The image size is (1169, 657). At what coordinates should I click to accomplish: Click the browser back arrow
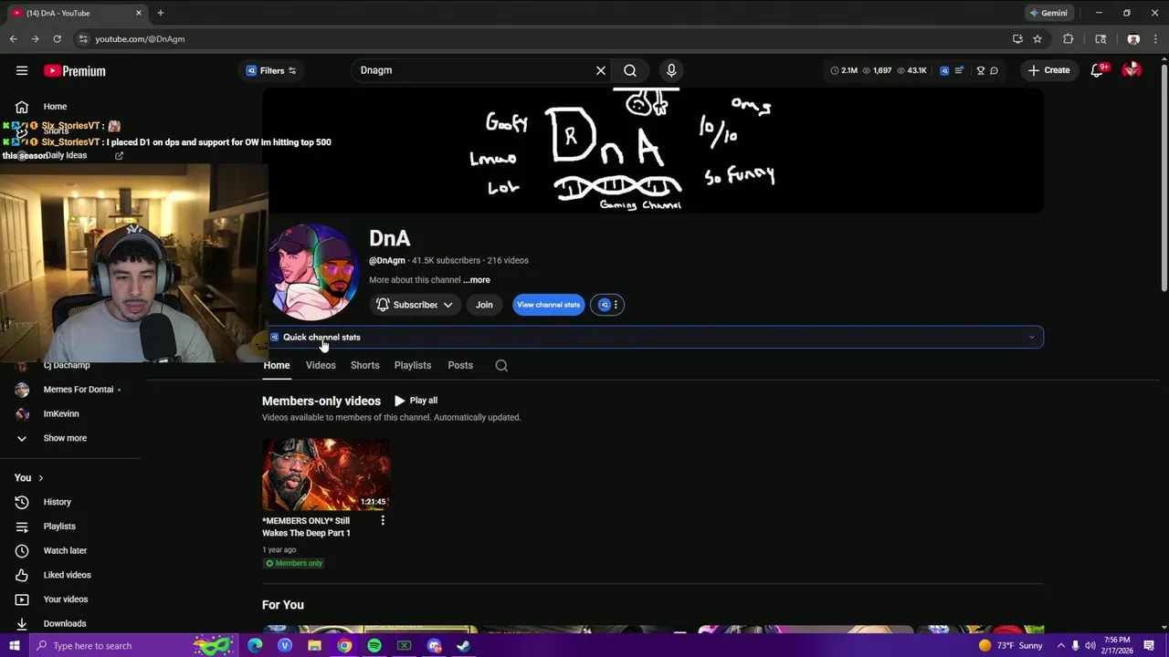pos(13,39)
